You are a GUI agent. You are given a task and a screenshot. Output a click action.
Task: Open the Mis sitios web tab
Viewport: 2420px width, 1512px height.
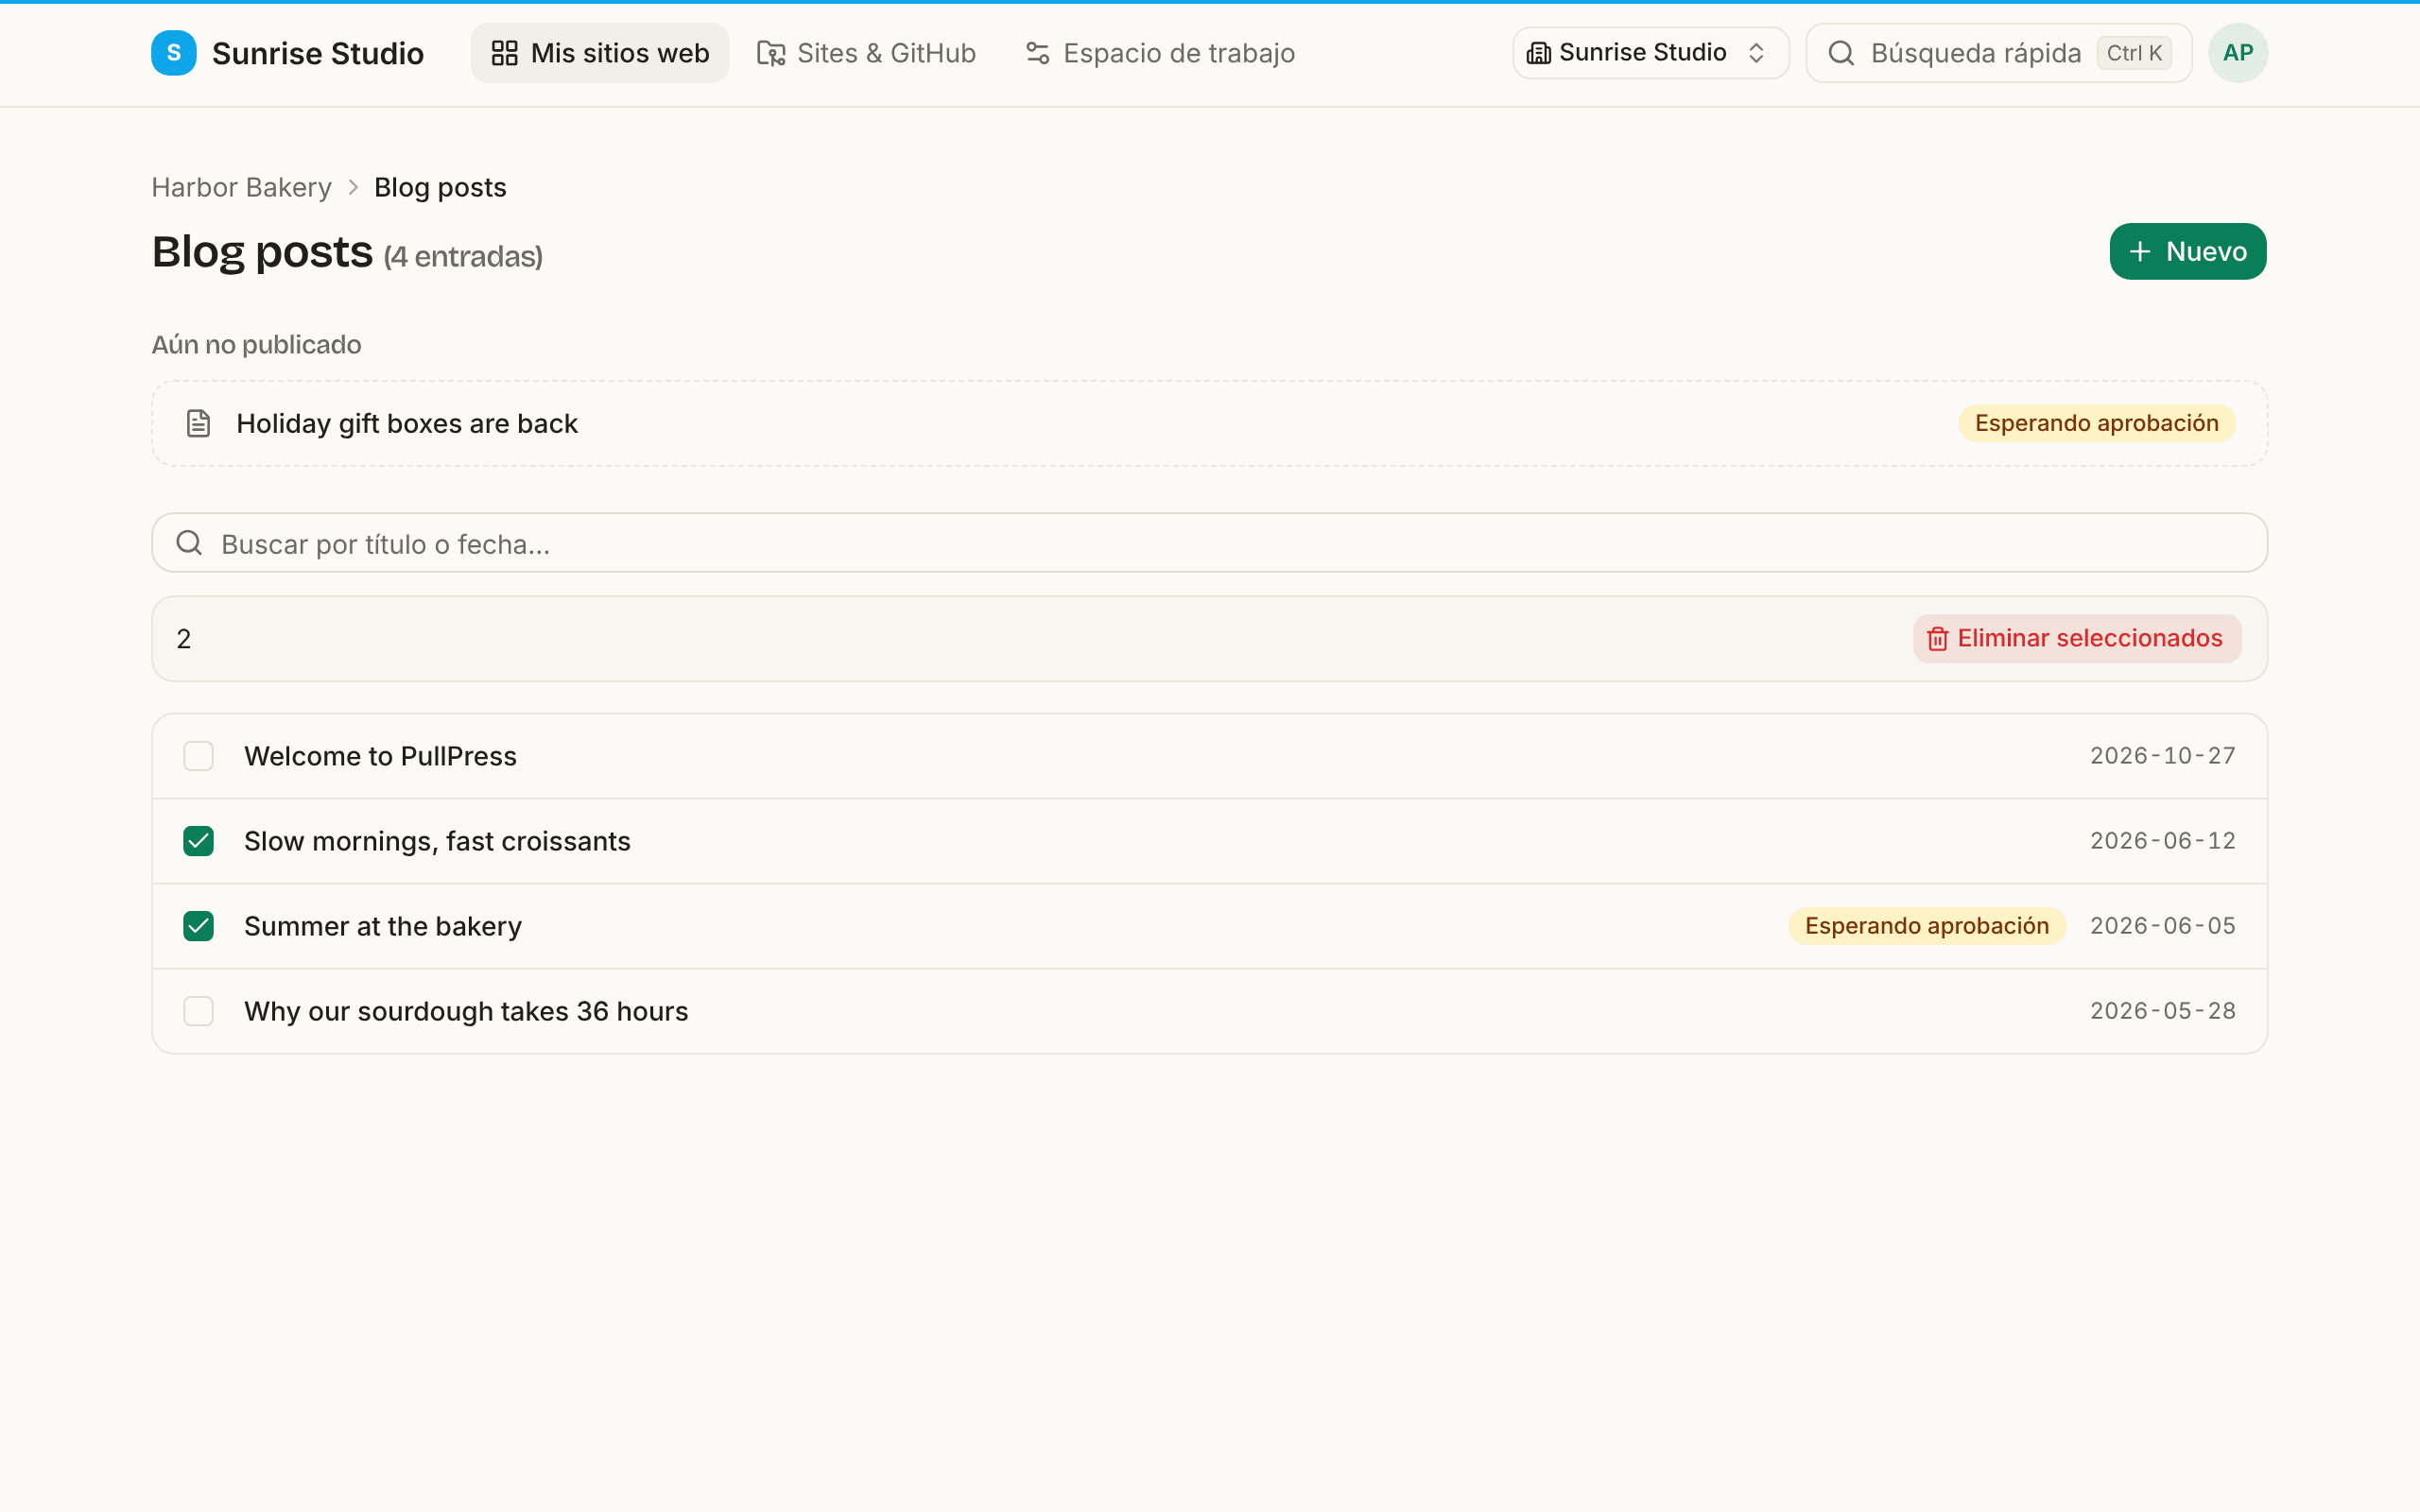click(x=600, y=53)
